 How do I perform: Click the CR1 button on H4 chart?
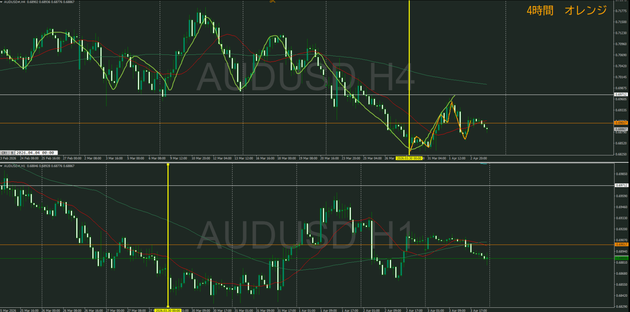coord(4,153)
